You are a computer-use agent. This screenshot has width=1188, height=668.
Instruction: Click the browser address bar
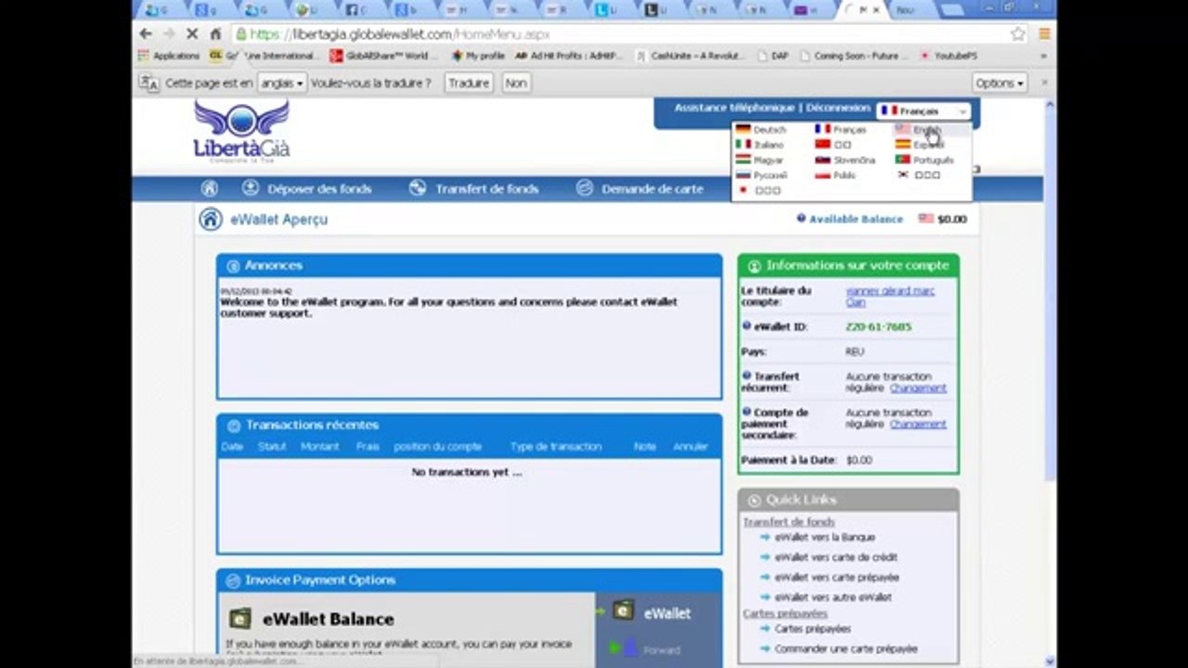click(x=622, y=33)
